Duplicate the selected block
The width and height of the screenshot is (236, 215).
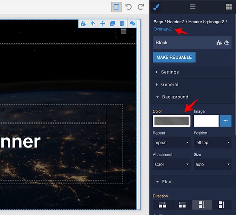113,24
